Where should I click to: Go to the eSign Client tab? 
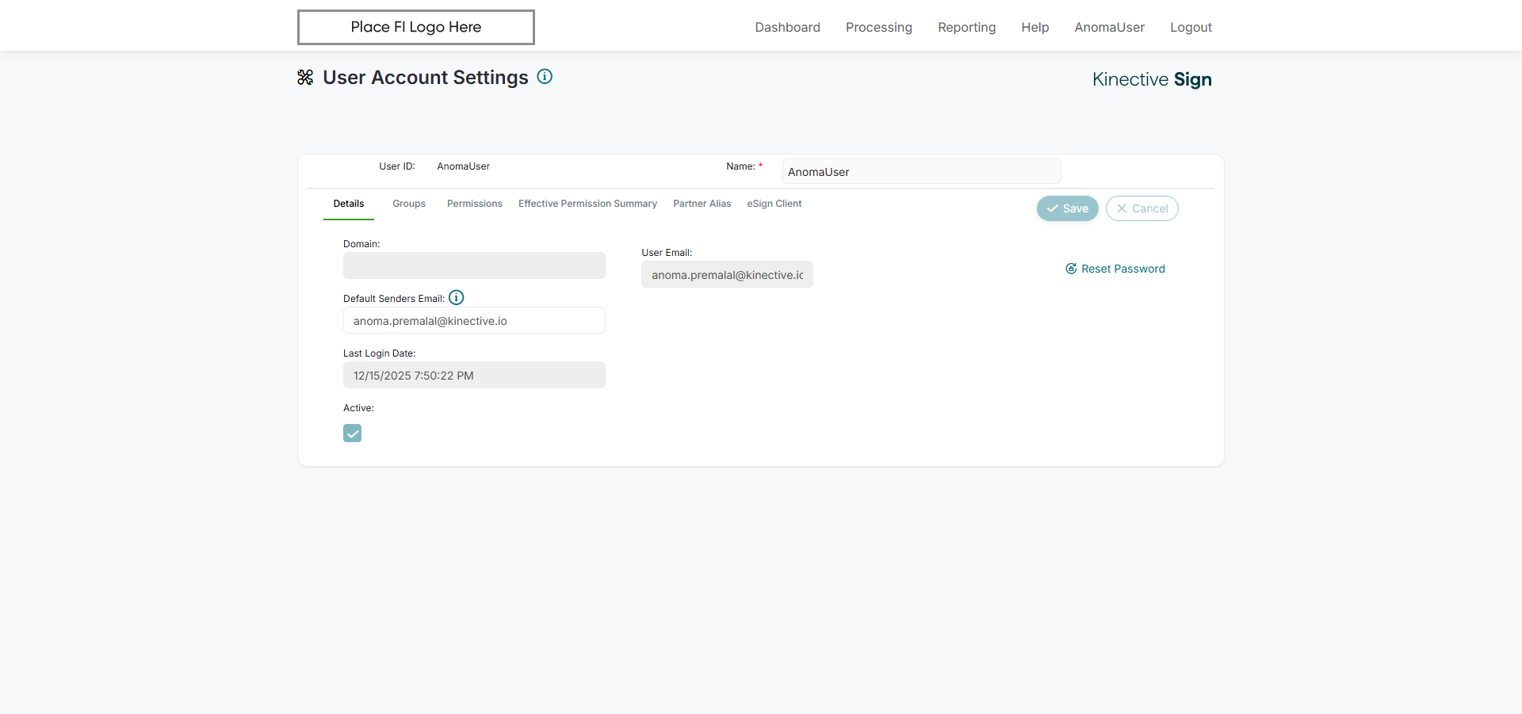774,204
